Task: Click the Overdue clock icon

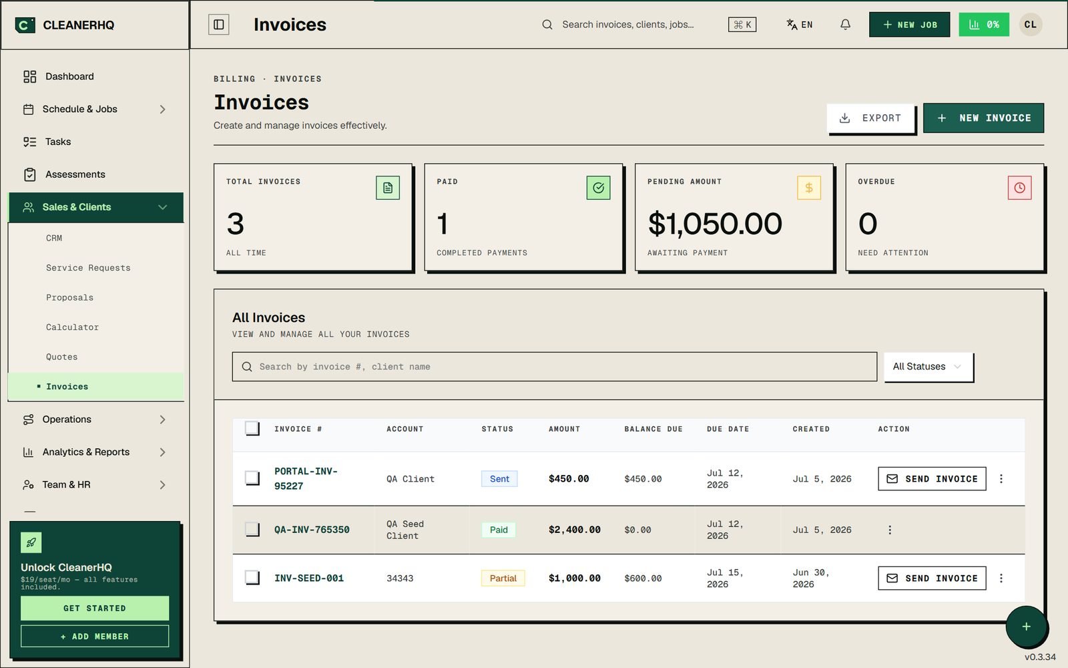Action: pyautogui.click(x=1020, y=188)
